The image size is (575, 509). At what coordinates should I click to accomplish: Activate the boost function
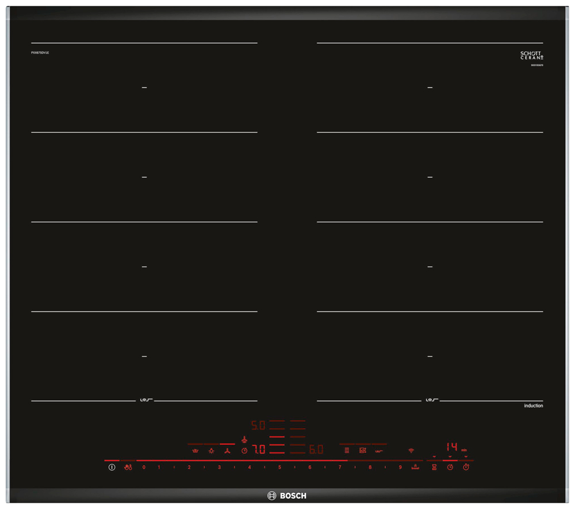(415, 467)
